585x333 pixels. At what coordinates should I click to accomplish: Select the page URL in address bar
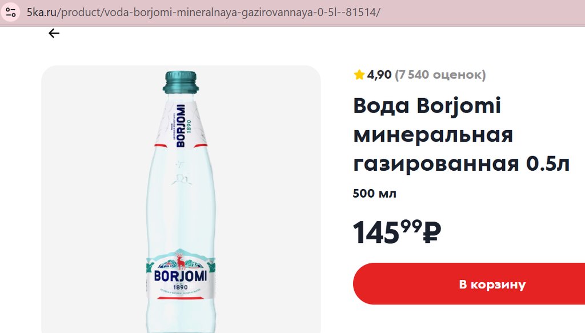point(229,13)
